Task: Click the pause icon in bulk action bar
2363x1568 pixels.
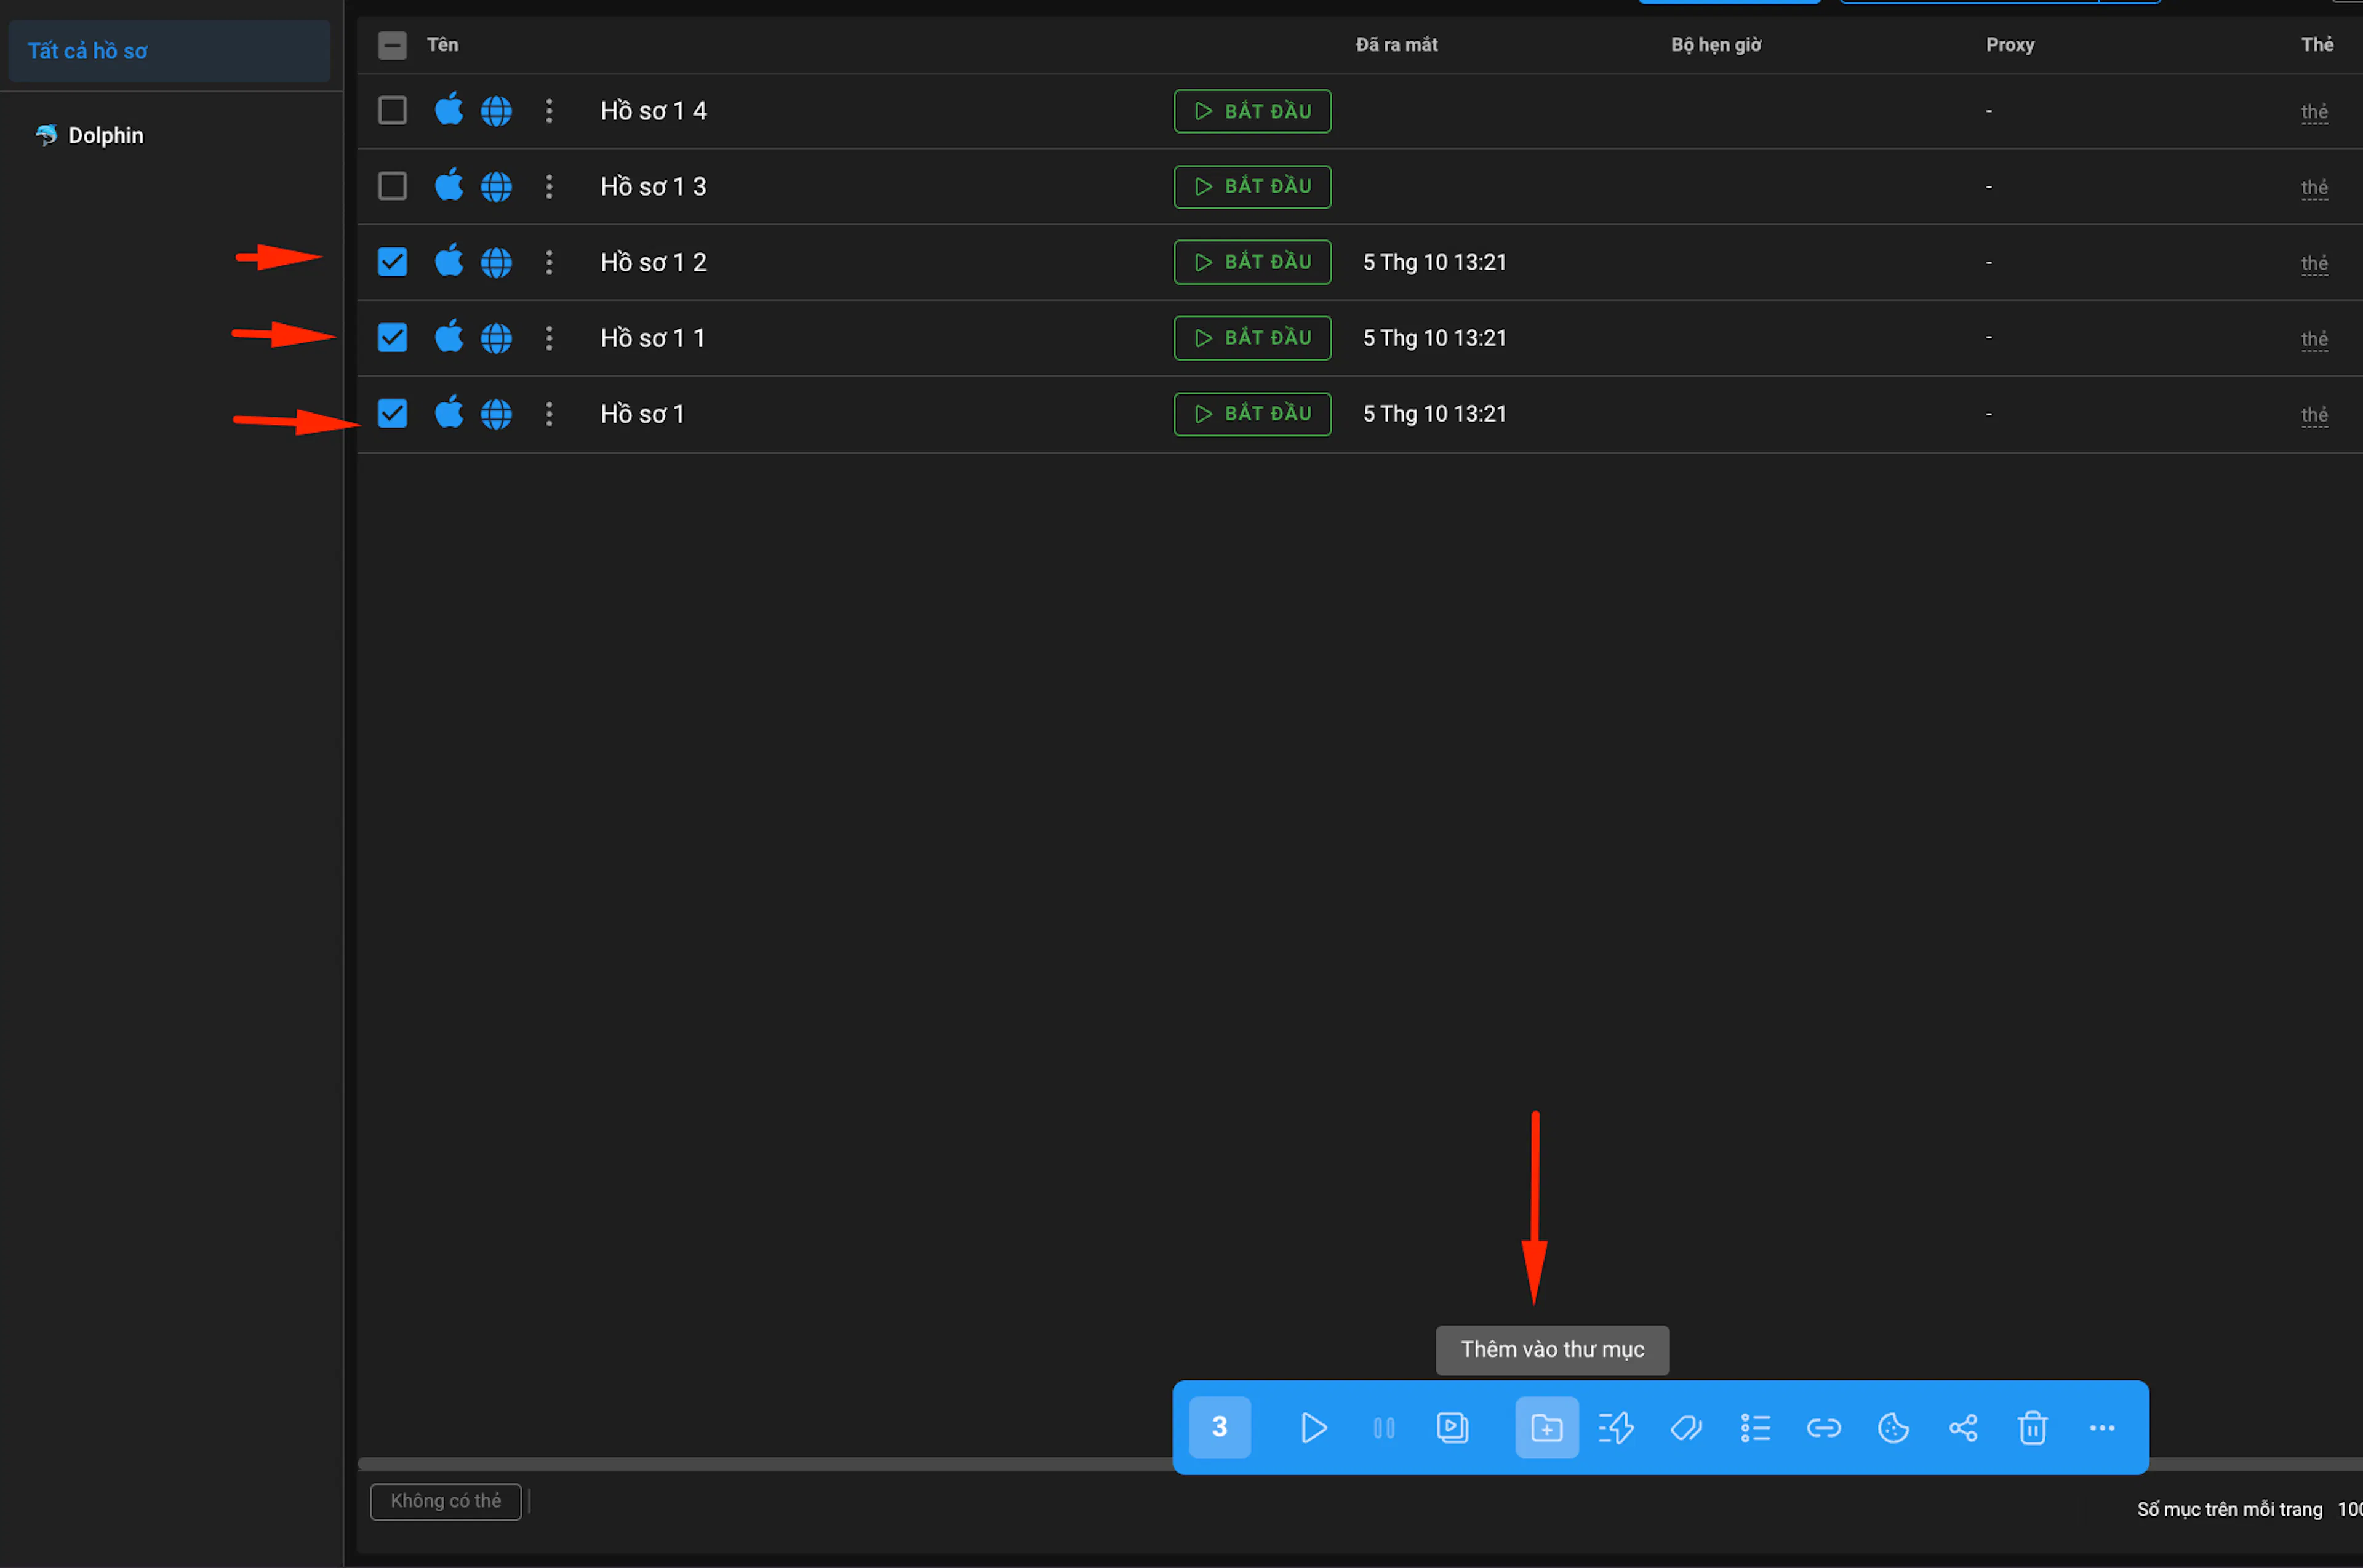Action: click(x=1384, y=1427)
